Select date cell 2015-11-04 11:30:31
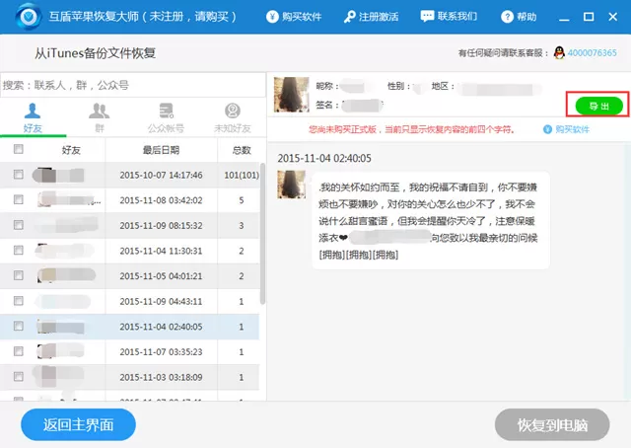631x448 pixels. click(x=161, y=251)
